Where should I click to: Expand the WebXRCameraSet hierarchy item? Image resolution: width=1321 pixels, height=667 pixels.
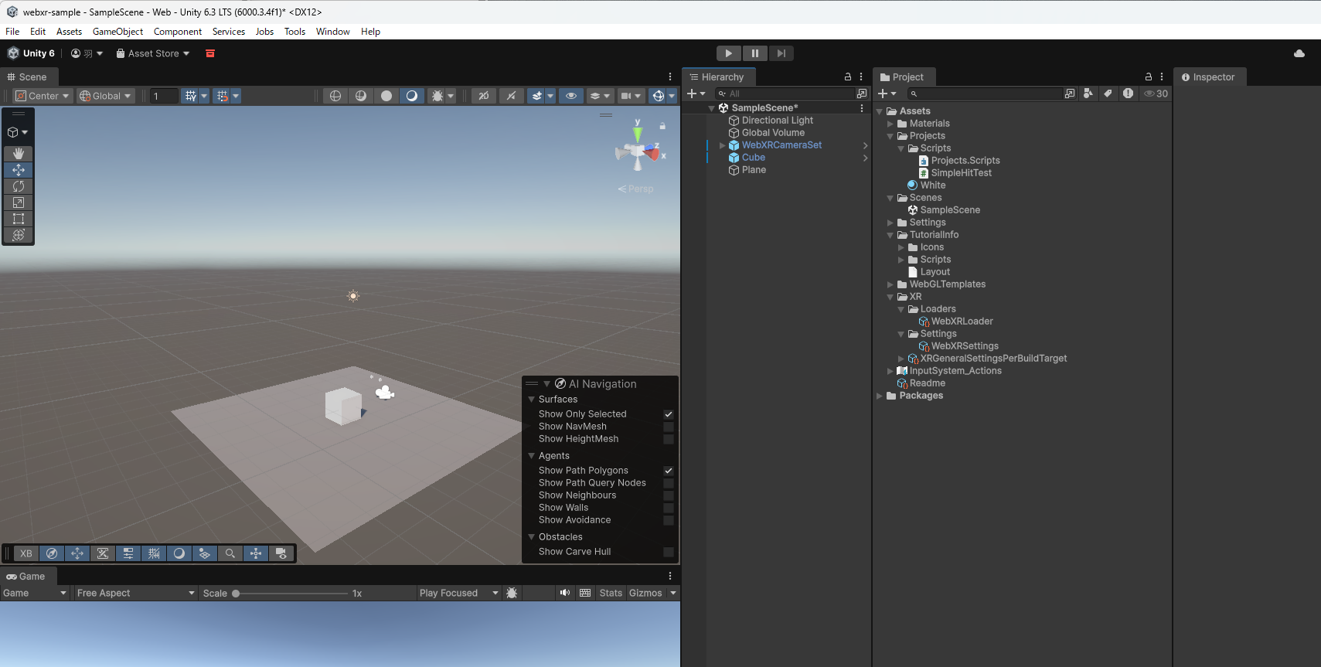coord(723,145)
